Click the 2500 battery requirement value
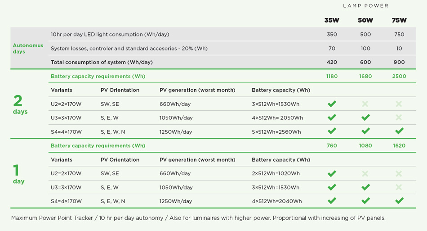Image resolution: width=427 pixels, height=231 pixels. [x=399, y=76]
